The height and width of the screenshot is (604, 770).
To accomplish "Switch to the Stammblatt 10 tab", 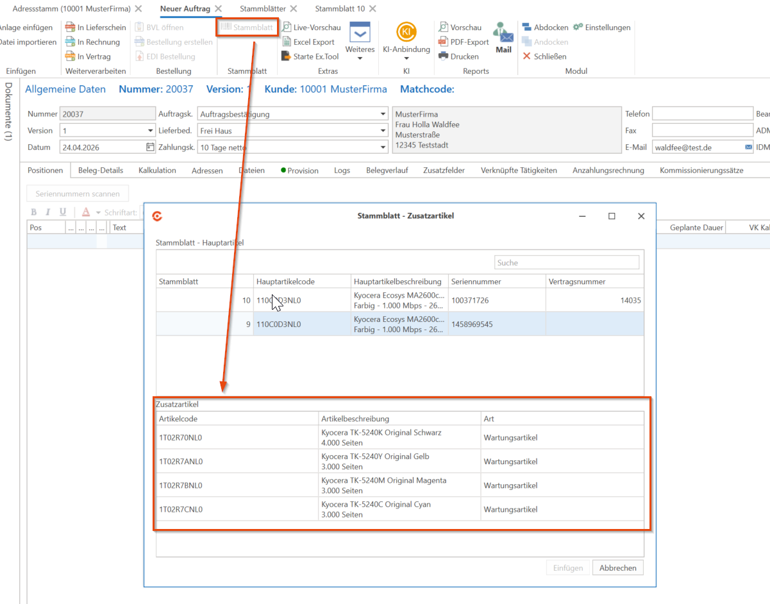I will click(340, 9).
